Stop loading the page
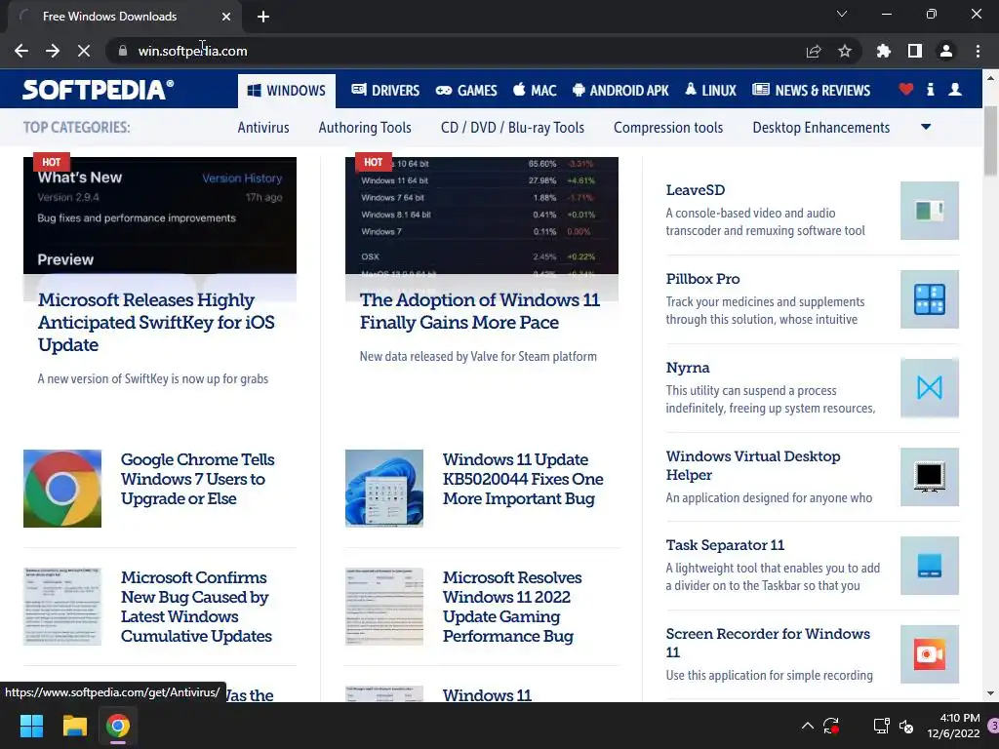999x749 pixels. coord(84,51)
